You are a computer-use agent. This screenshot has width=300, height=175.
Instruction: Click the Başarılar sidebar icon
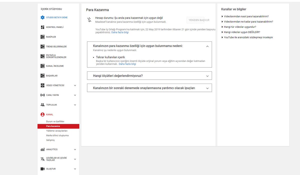42,76
